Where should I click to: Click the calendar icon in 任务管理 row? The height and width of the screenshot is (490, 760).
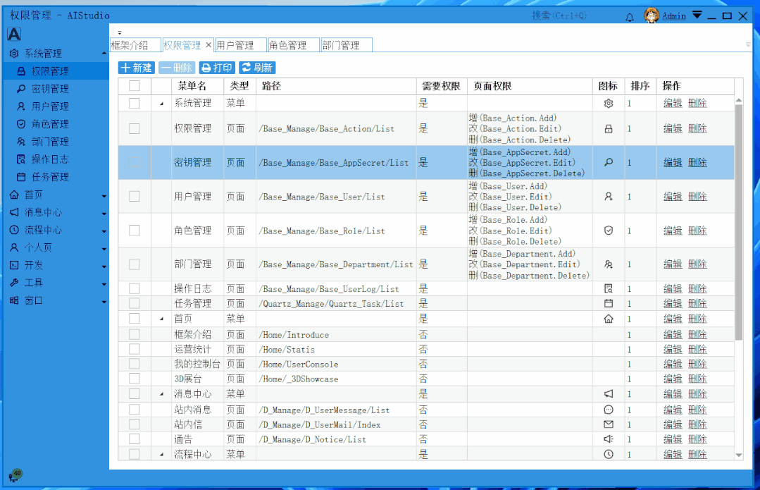point(609,303)
